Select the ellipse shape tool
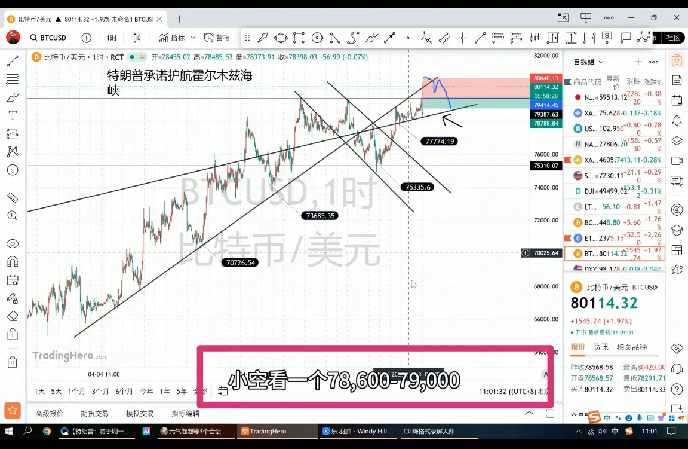 [x=281, y=38]
